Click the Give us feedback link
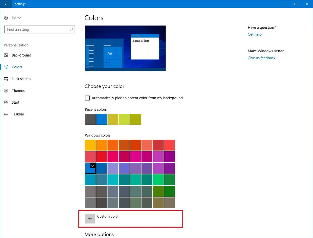Image resolution: width=313 pixels, height=238 pixels. [x=262, y=58]
